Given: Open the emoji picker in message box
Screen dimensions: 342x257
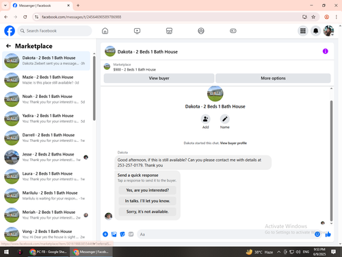Looking at the screenshot, I should point(317,234).
